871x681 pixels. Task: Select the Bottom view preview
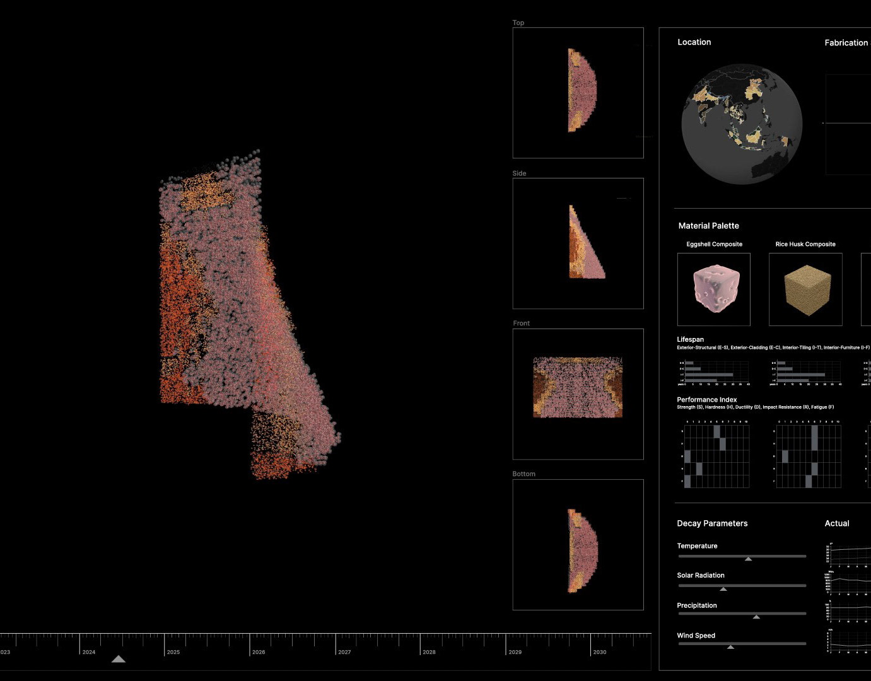click(x=578, y=545)
